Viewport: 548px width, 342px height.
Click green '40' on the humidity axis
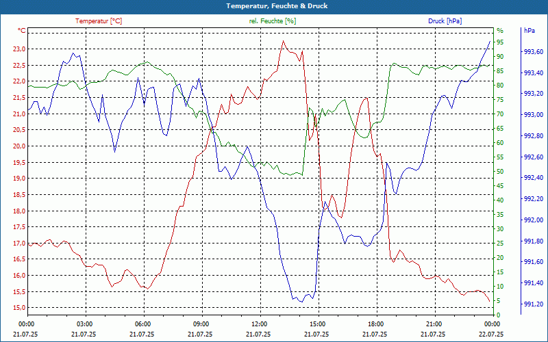tap(500, 200)
